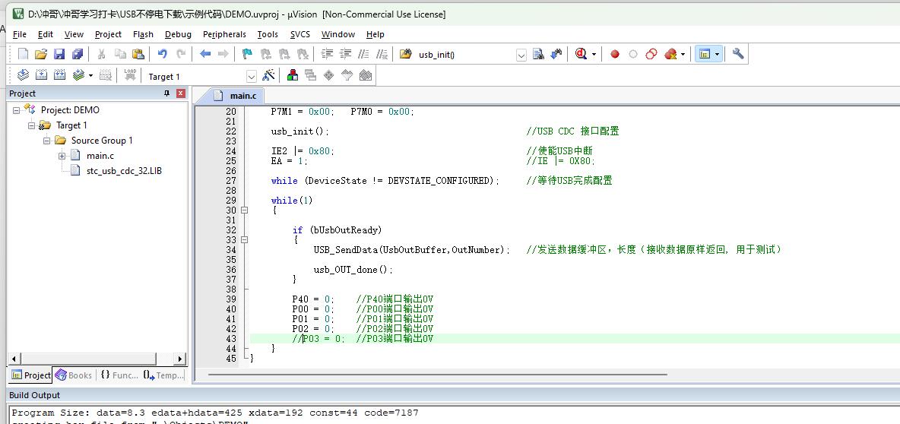
Task: Click the Build target icon
Action: (x=41, y=75)
